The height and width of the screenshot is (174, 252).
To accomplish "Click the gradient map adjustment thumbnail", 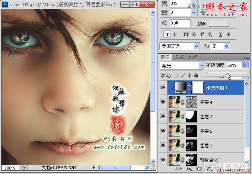I will pos(181,87).
